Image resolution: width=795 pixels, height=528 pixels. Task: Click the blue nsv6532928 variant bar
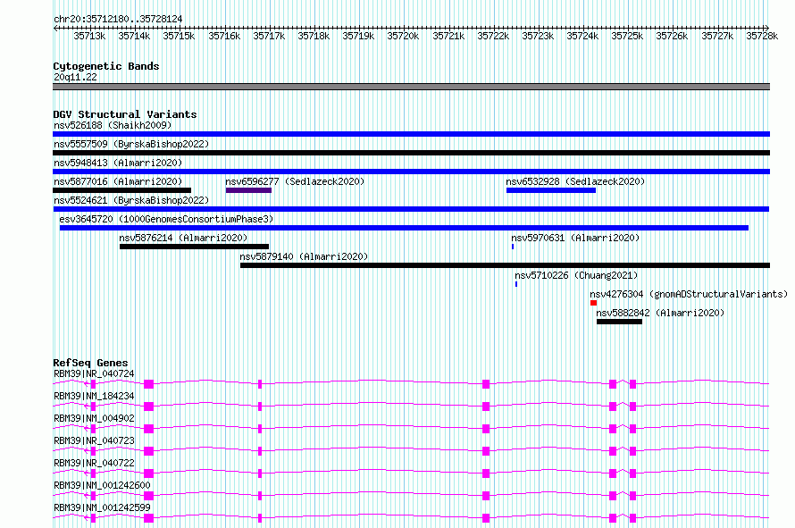(551, 190)
